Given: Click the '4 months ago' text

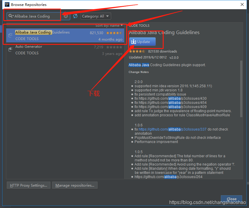Looking at the screenshot, I should click(x=110, y=39).
